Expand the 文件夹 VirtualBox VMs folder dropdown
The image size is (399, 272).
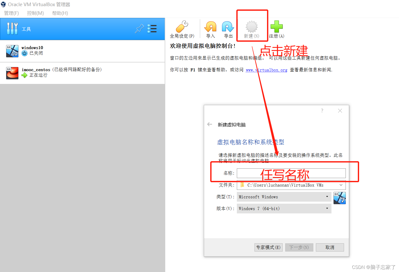[x=341, y=185]
